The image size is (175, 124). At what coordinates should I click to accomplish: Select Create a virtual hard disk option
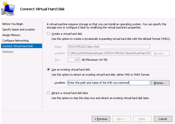click(48, 34)
